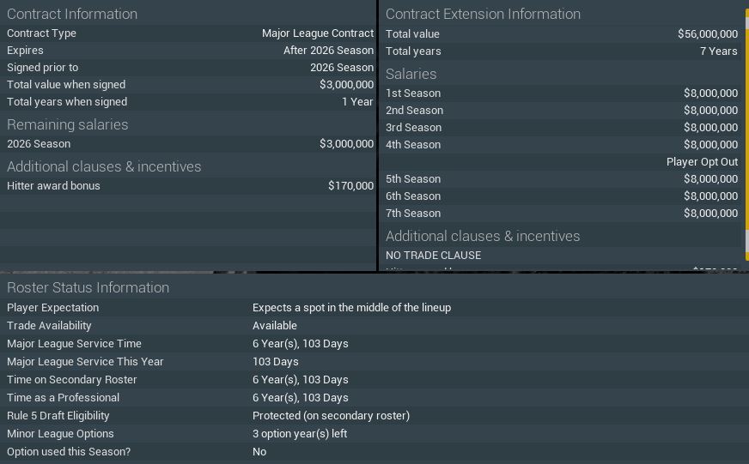The width and height of the screenshot is (749, 464).
Task: Select the extension Total value $56,000,000
Action: point(707,34)
